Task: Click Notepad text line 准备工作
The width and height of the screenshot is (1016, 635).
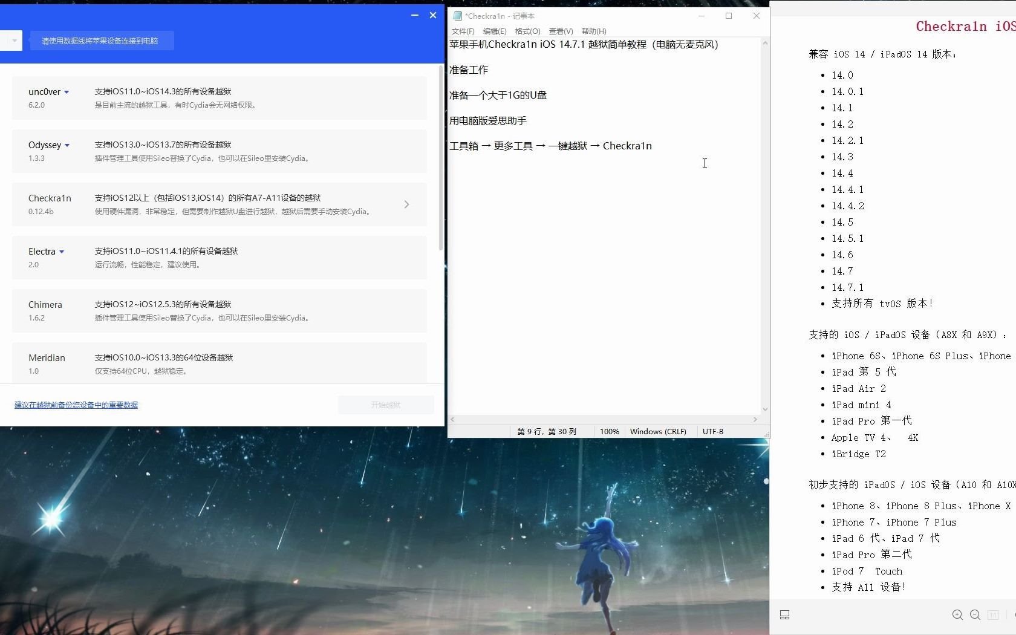Action: point(469,70)
